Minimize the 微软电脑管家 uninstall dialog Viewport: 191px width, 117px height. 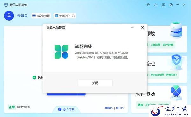132,27
